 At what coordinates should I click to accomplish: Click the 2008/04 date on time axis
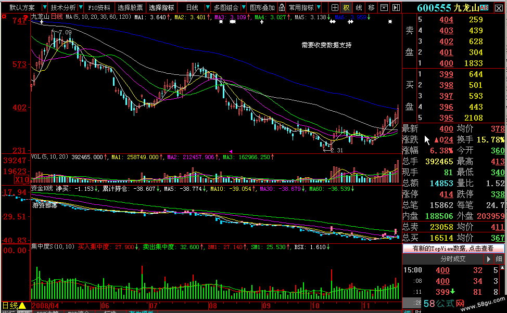click(46, 306)
